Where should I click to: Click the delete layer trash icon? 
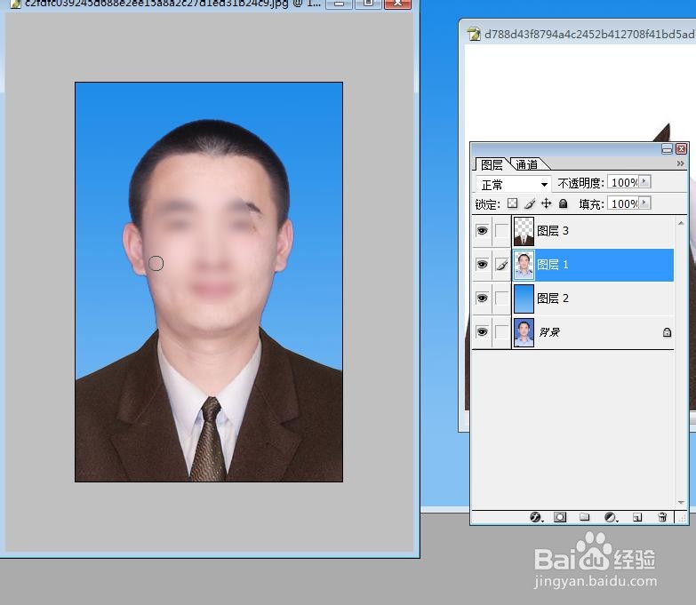[662, 517]
